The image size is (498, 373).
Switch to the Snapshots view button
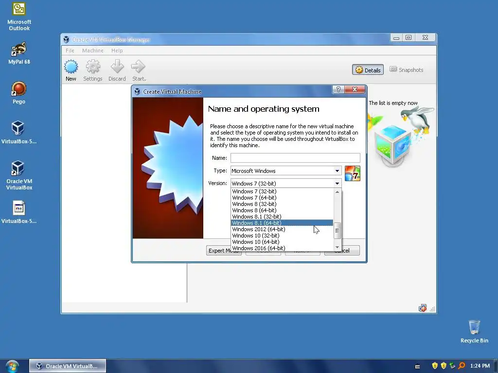coord(406,70)
